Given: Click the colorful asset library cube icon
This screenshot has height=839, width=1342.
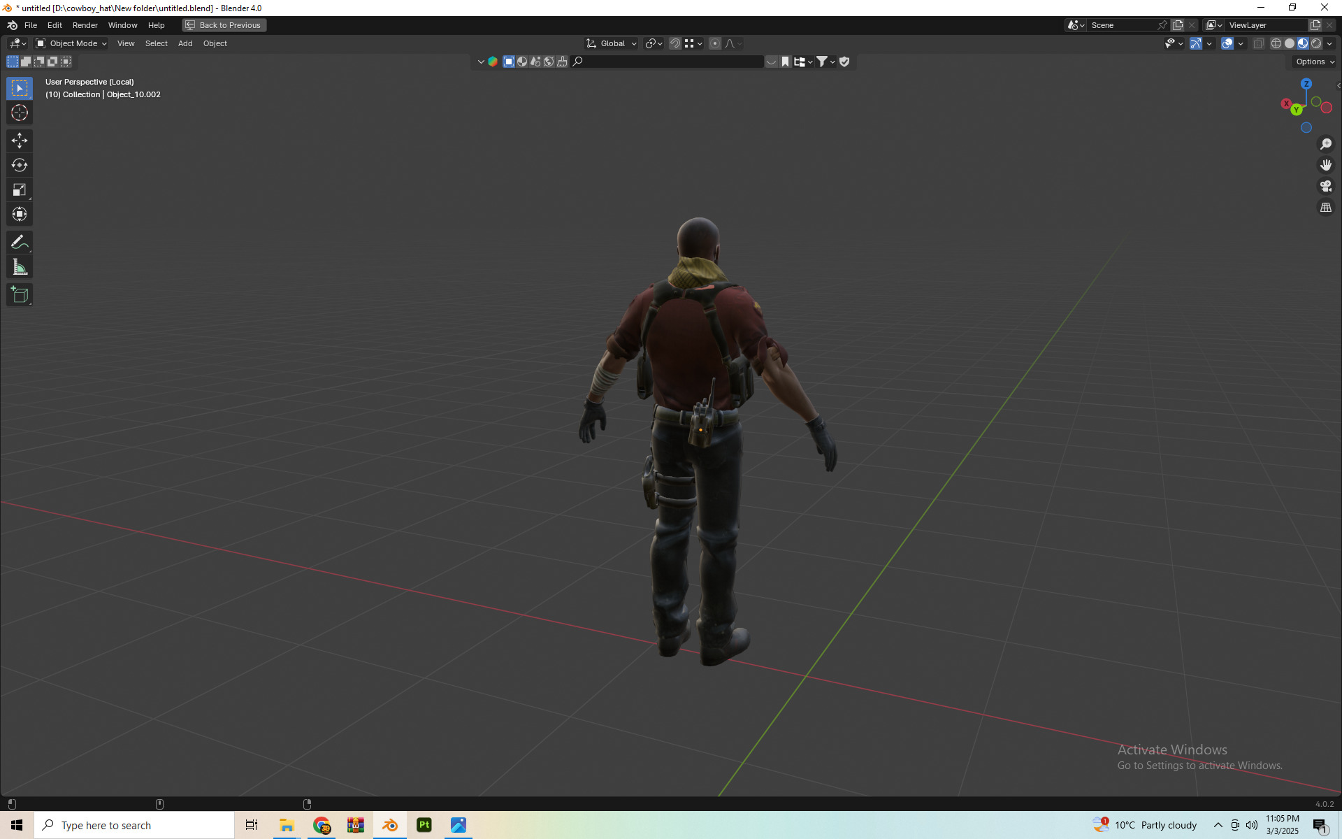Looking at the screenshot, I should coord(493,62).
